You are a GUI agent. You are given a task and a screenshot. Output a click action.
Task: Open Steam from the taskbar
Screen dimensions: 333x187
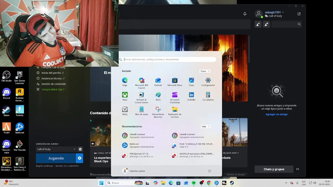click(232, 183)
